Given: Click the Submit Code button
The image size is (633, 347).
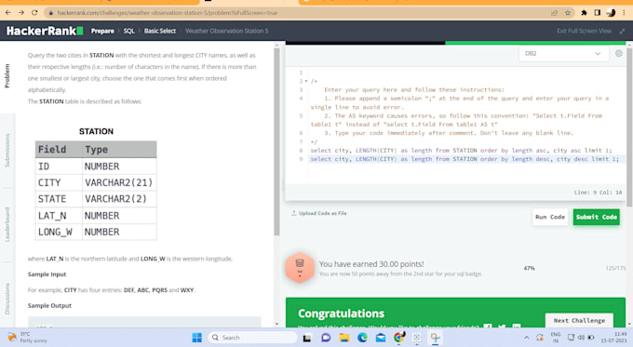Looking at the screenshot, I should pos(597,217).
